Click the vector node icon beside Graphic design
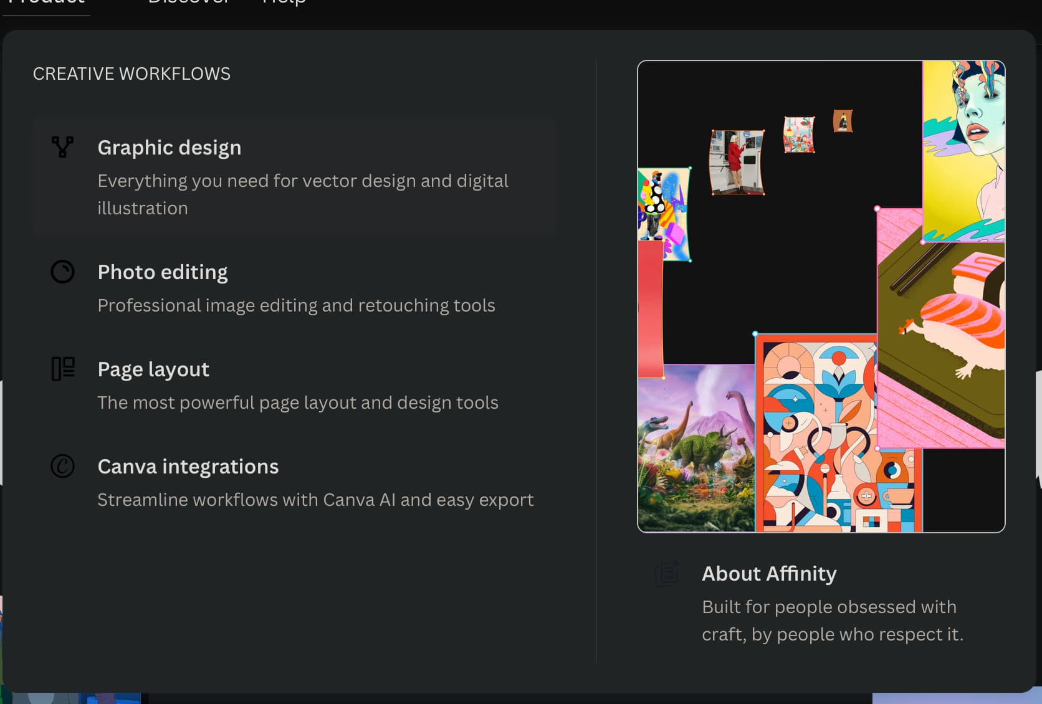Viewport: 1042px width, 704px height. [x=62, y=147]
